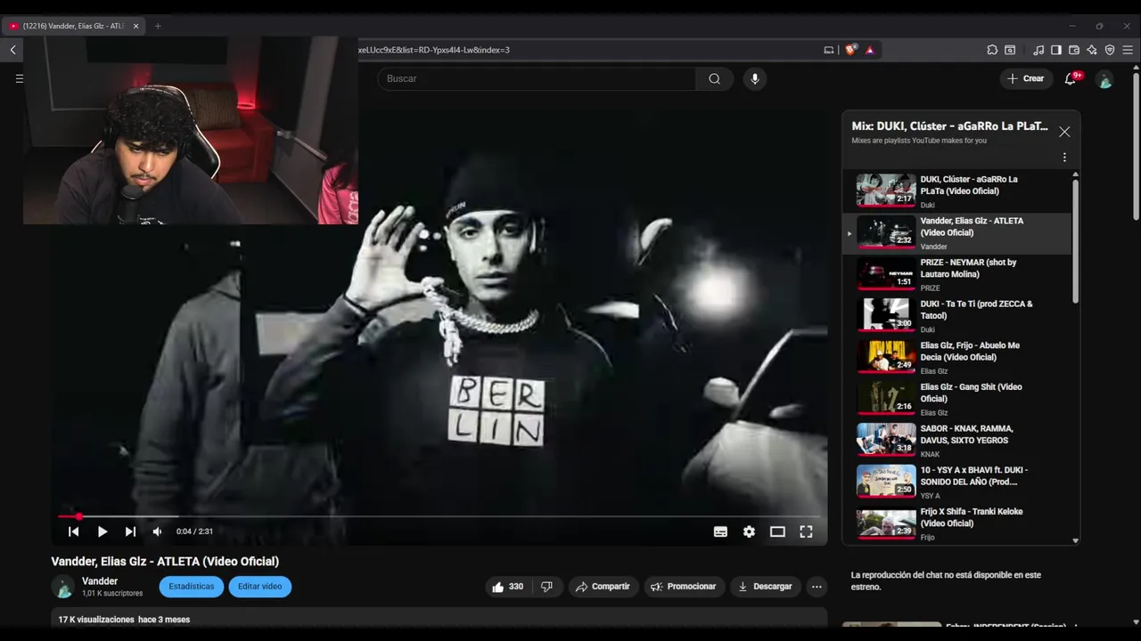Viewport: 1141px width, 641px height.
Task: Select Frijo X Shifa - Tranki Keloke
Action: [957, 523]
